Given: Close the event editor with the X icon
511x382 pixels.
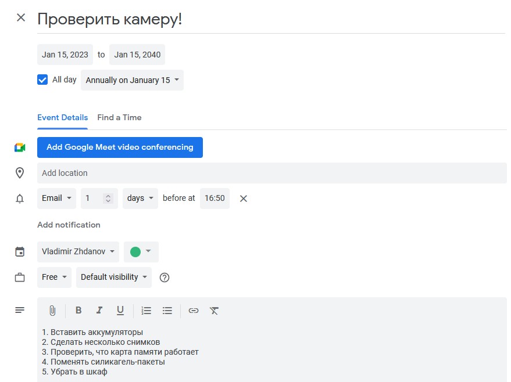Looking at the screenshot, I should 21,17.
